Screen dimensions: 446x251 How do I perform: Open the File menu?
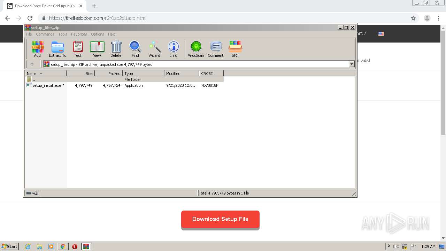coord(29,34)
